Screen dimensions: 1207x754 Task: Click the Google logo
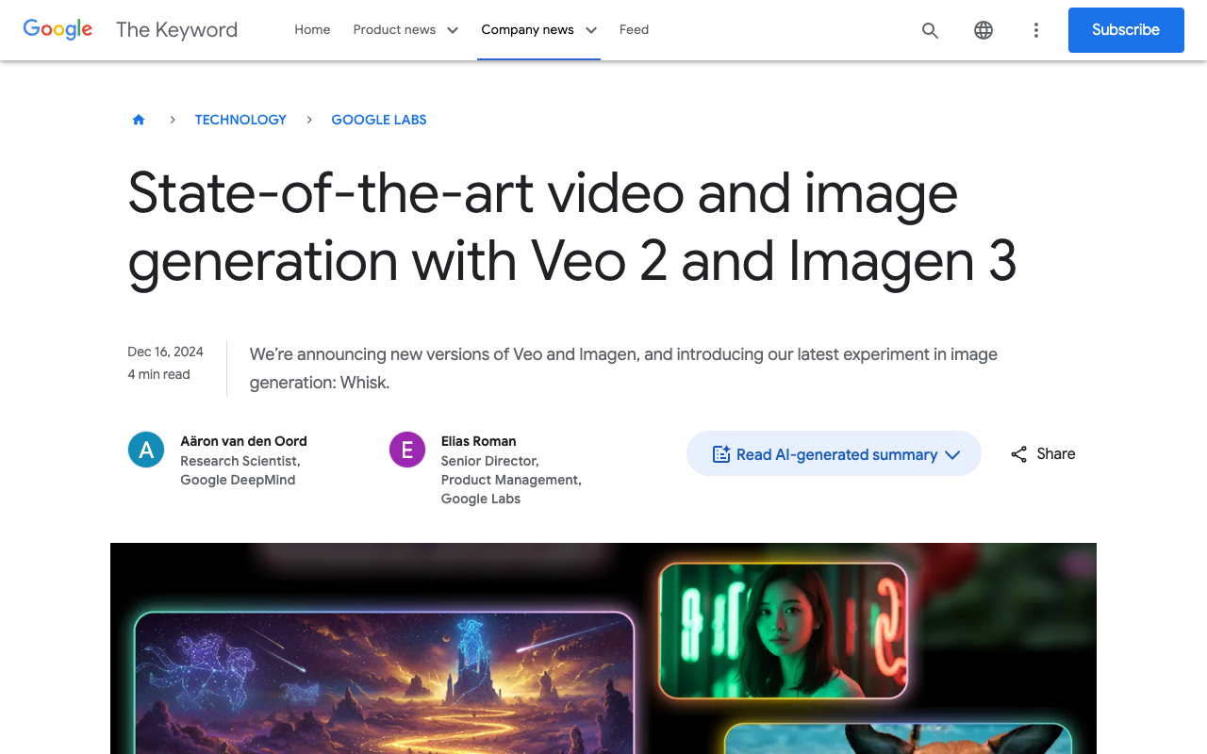pos(58,29)
